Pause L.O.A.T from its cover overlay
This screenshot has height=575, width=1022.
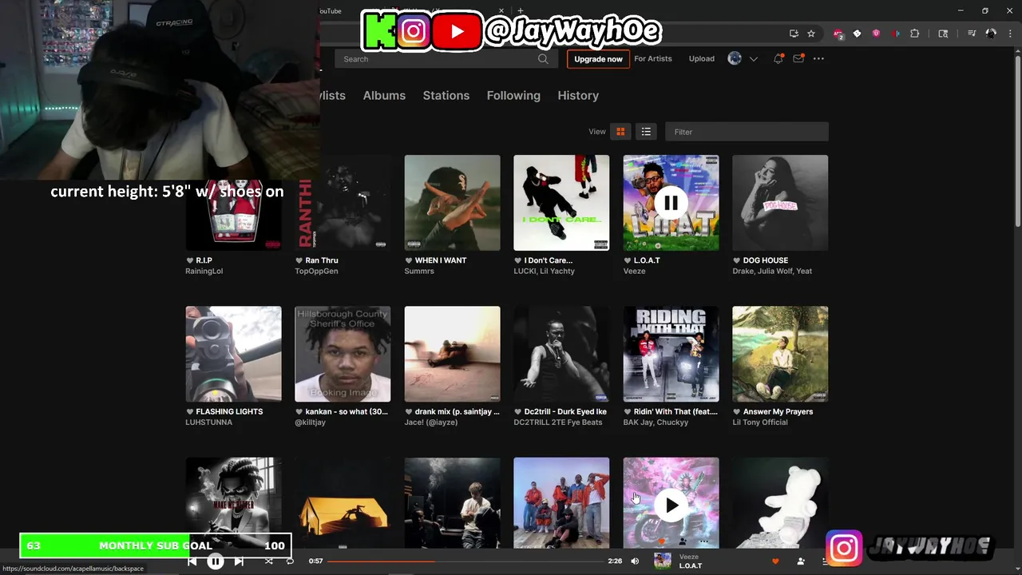pyautogui.click(x=671, y=203)
